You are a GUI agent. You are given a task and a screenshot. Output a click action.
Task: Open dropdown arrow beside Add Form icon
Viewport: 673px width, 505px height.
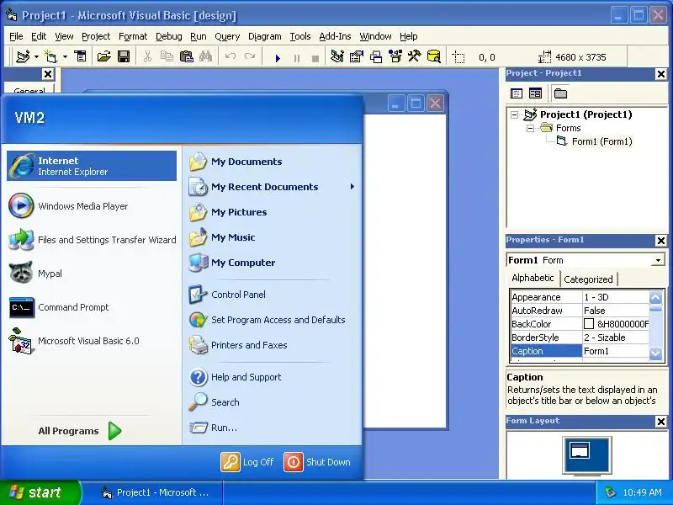(x=65, y=56)
